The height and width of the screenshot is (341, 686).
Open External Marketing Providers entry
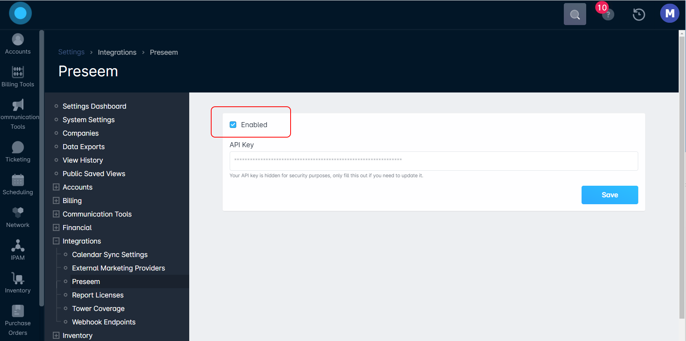pyautogui.click(x=118, y=268)
